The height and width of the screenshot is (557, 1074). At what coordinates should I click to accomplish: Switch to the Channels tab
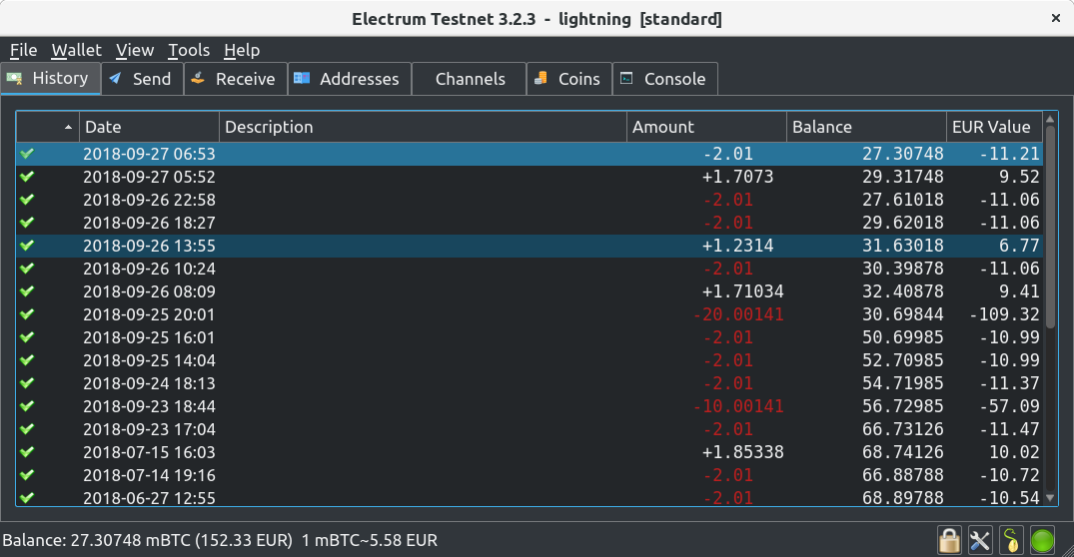pos(470,79)
